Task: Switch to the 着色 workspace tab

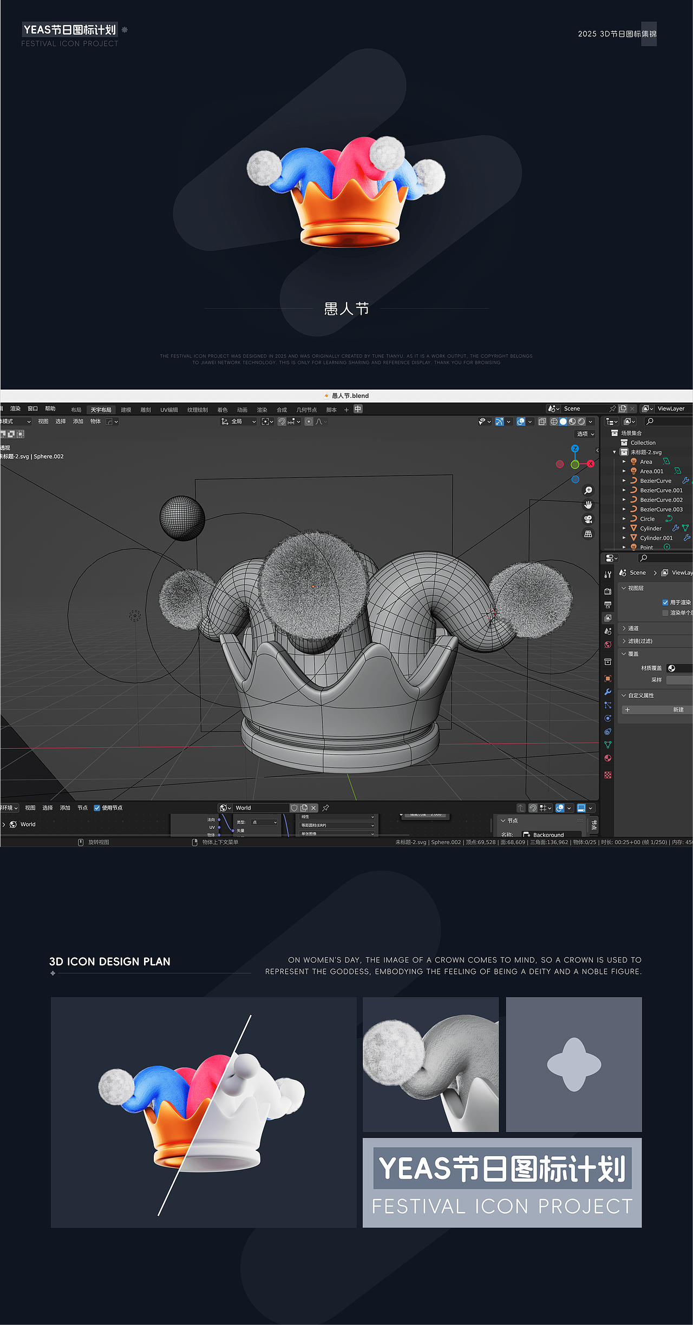Action: 223,410
